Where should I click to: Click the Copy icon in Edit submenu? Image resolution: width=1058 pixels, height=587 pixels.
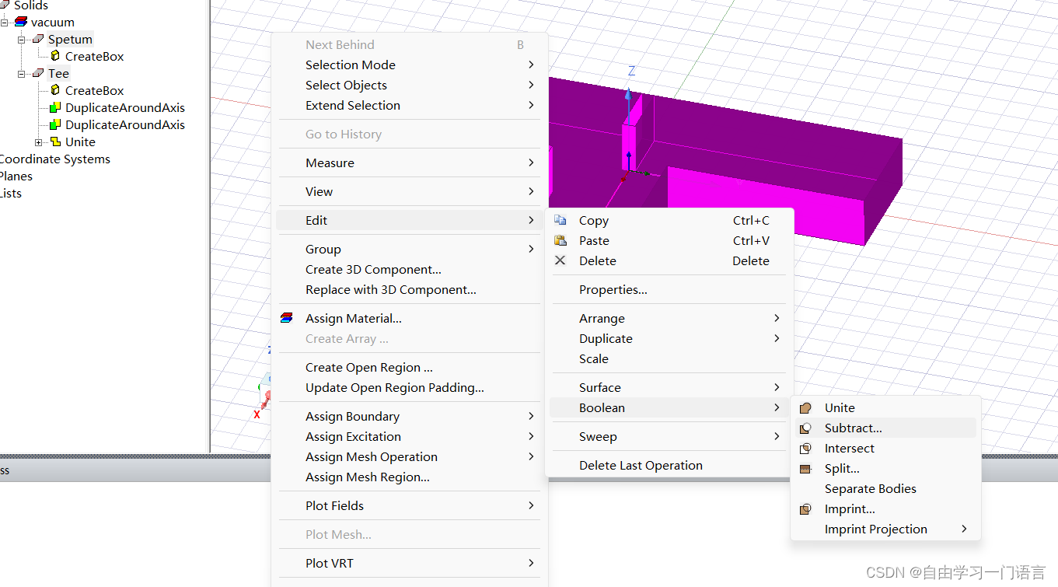point(560,220)
